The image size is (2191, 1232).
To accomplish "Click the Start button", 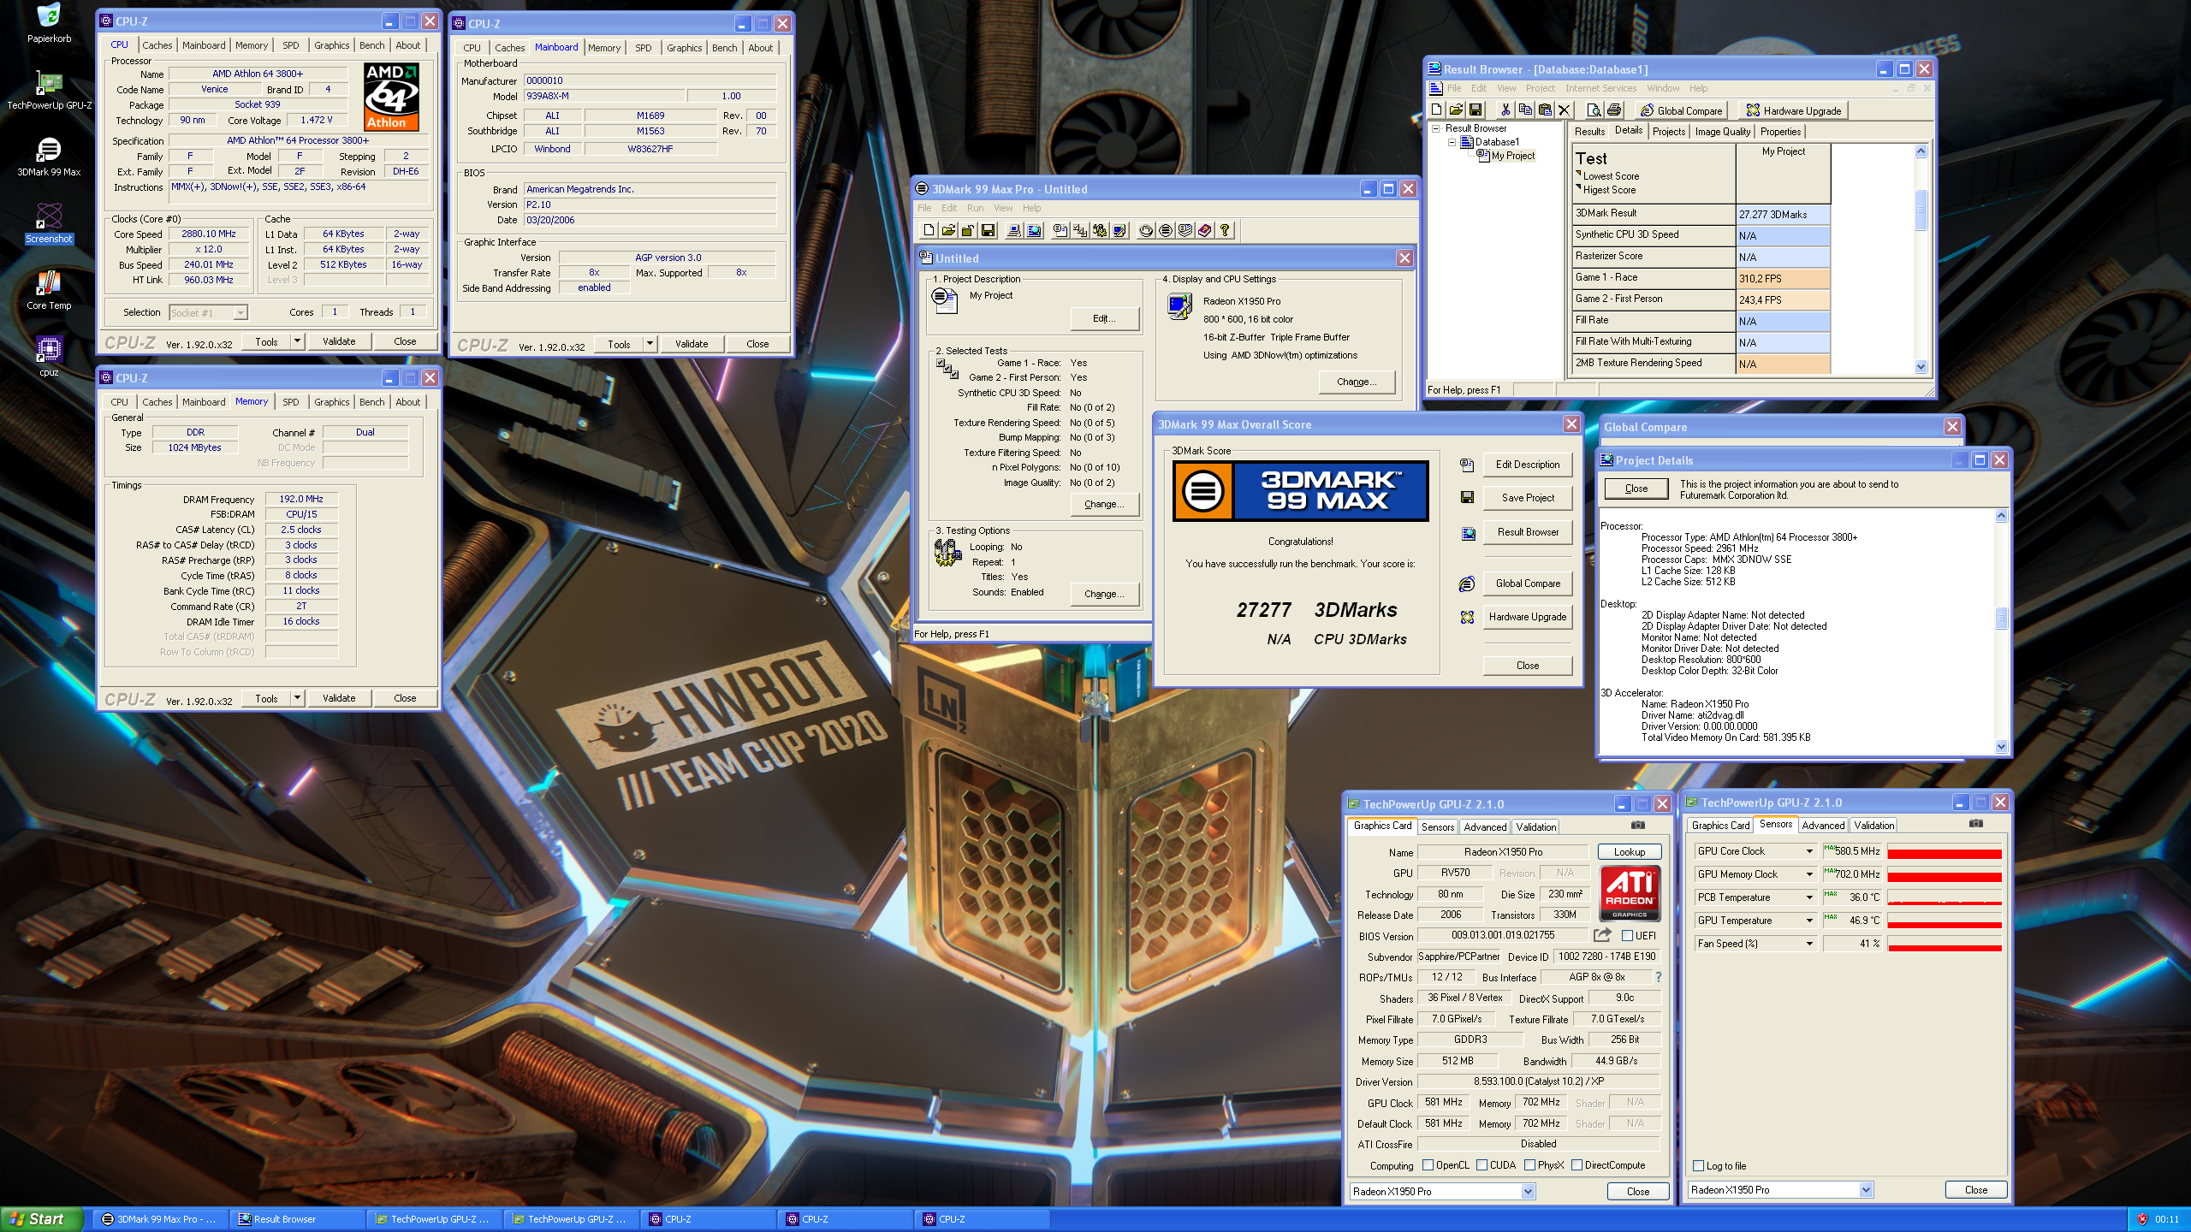I will pos(41,1219).
